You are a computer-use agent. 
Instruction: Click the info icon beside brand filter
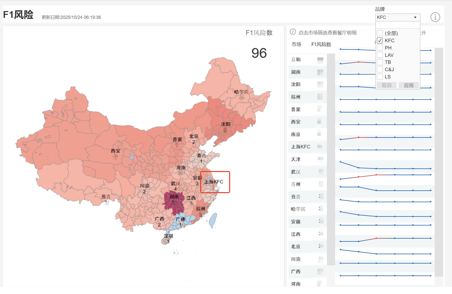point(435,17)
